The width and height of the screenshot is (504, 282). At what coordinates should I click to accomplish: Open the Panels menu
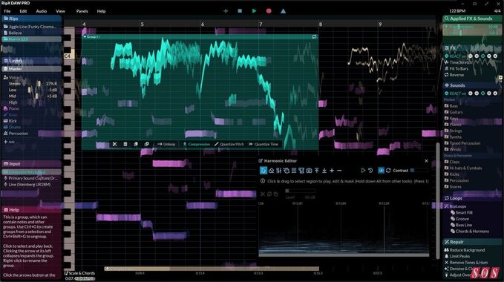tap(82, 11)
